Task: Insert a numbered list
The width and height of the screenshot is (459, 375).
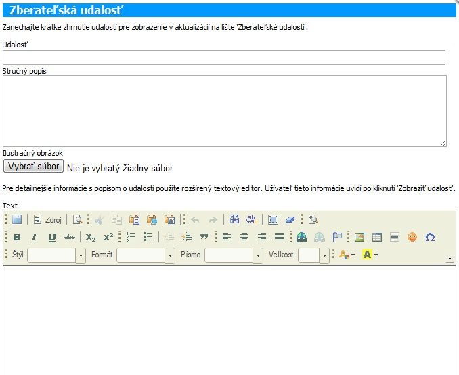Action: tap(131, 237)
